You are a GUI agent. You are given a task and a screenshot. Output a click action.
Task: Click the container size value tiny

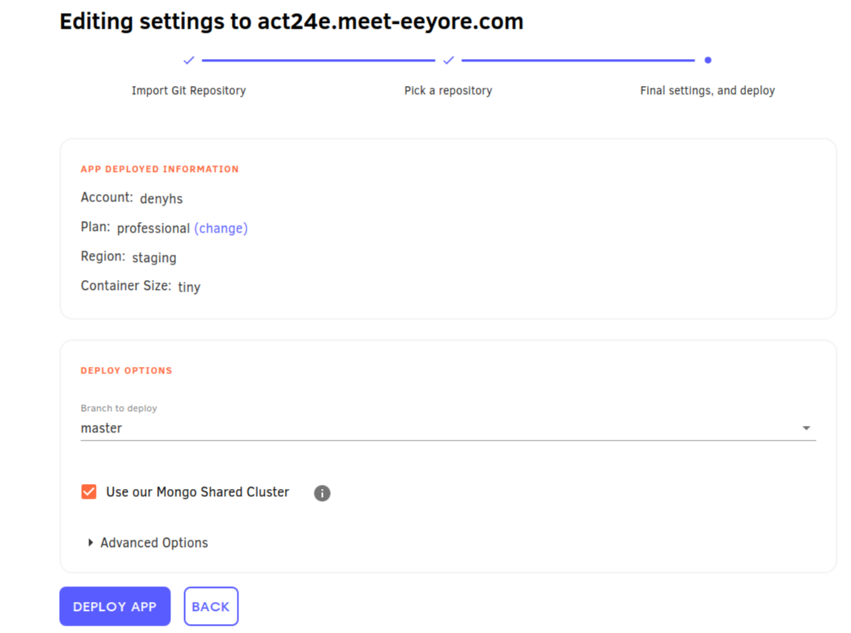189,287
